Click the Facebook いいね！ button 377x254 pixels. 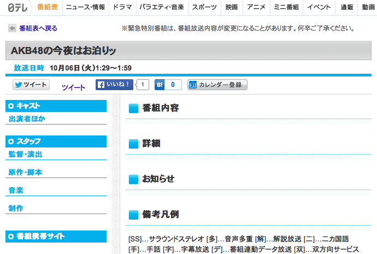click(x=114, y=85)
